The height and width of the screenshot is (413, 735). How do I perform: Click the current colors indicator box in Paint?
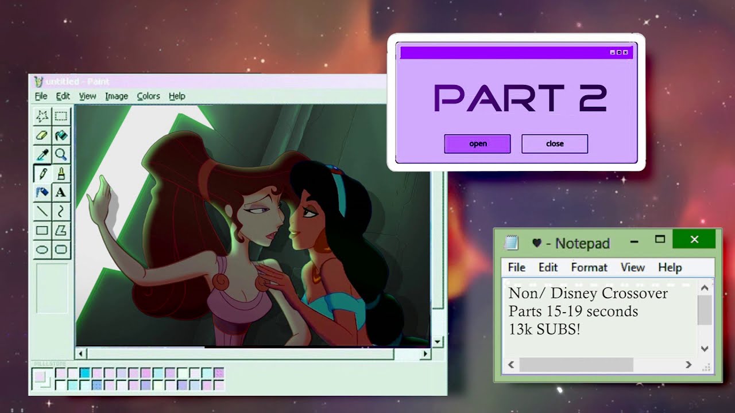pyautogui.click(x=41, y=378)
